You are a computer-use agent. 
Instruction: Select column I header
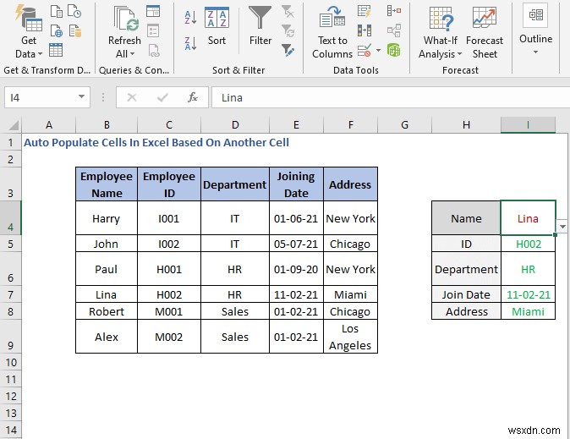528,125
